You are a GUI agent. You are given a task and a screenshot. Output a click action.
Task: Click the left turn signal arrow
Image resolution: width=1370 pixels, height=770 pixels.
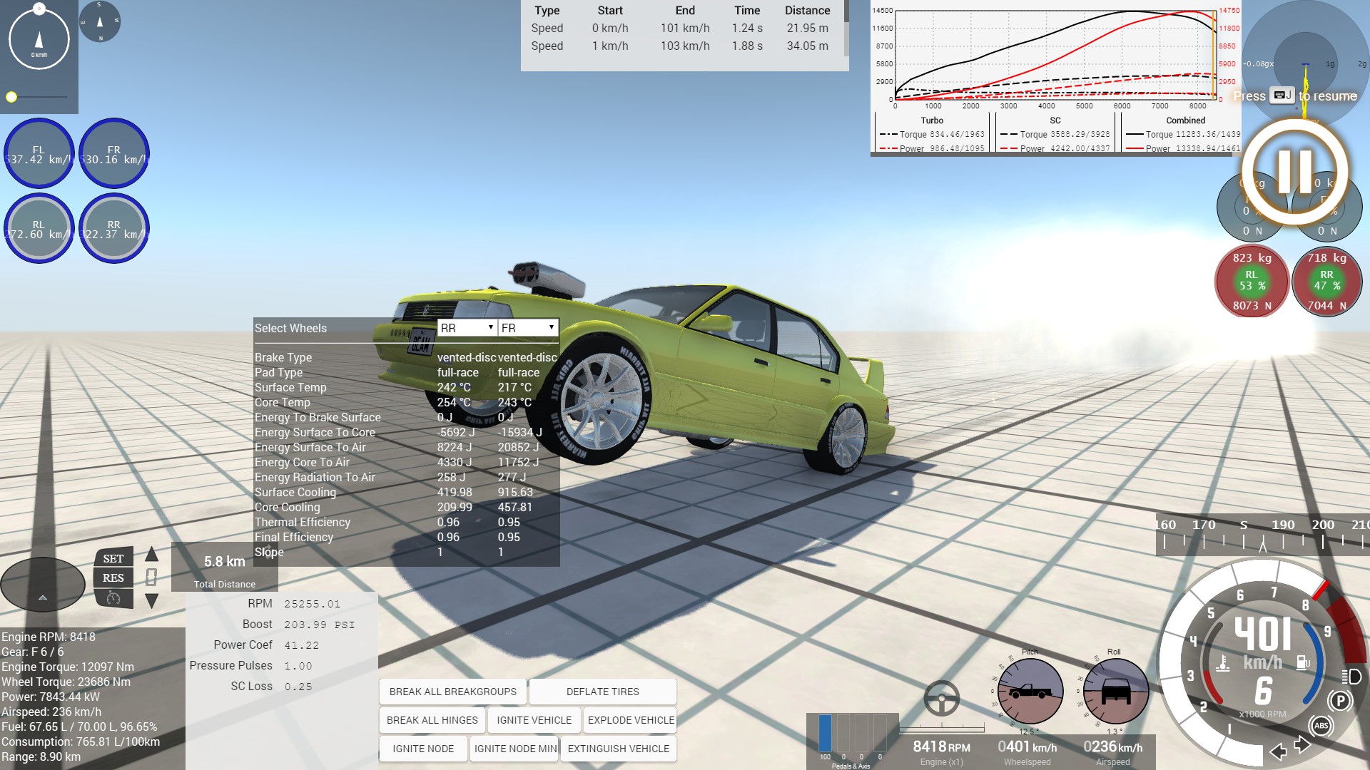[1278, 751]
